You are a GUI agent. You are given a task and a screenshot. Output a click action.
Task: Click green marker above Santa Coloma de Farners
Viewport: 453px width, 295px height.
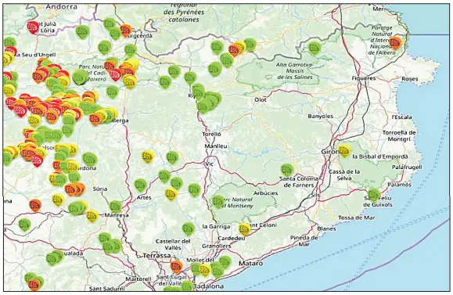pyautogui.click(x=287, y=170)
